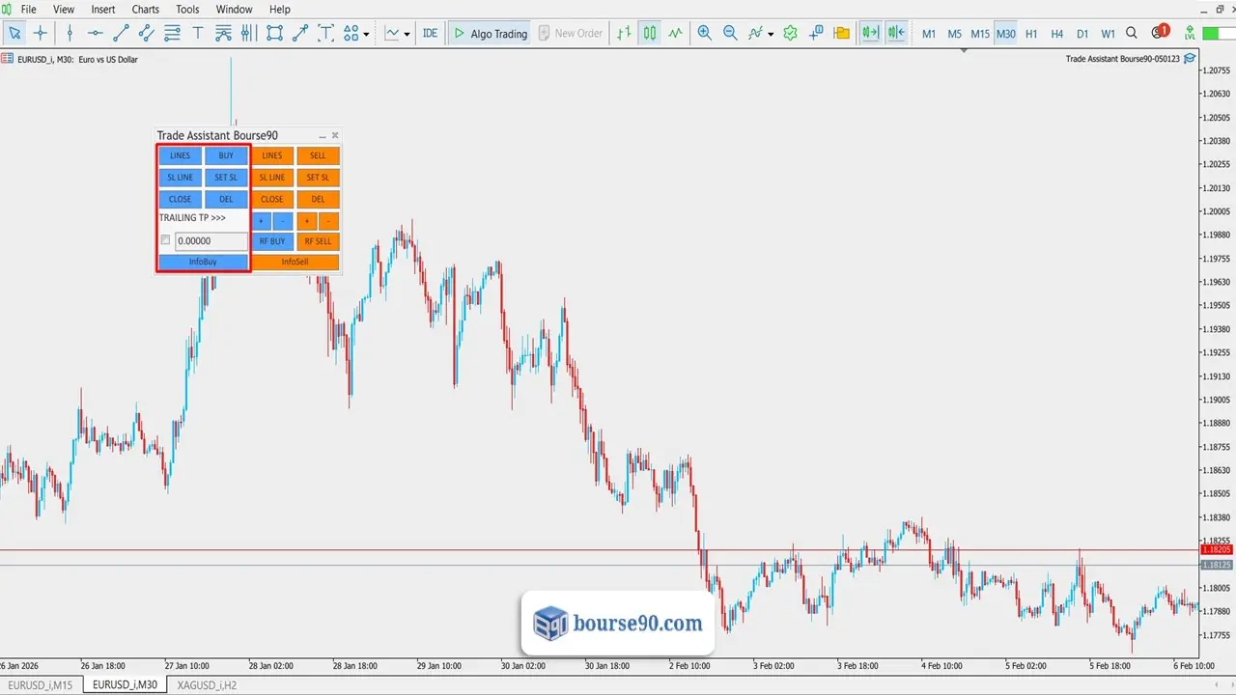This screenshot has width=1236, height=695.
Task: Open the chart type dropdown arrow
Action: (x=407, y=35)
